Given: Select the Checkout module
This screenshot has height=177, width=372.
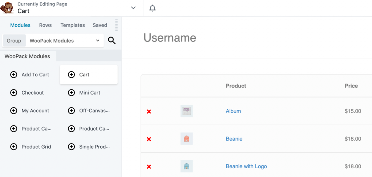Looking at the screenshot, I should click(x=32, y=93).
